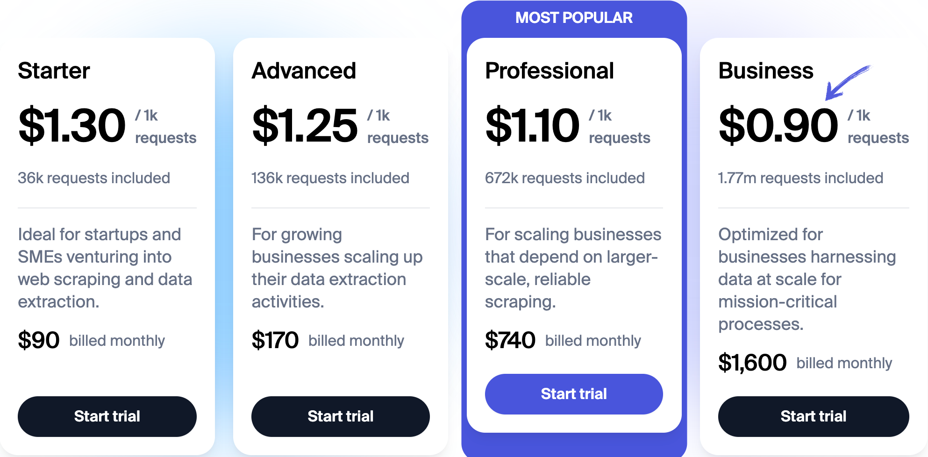Click the Business plan heading
This screenshot has height=457, width=928.
[x=766, y=71]
